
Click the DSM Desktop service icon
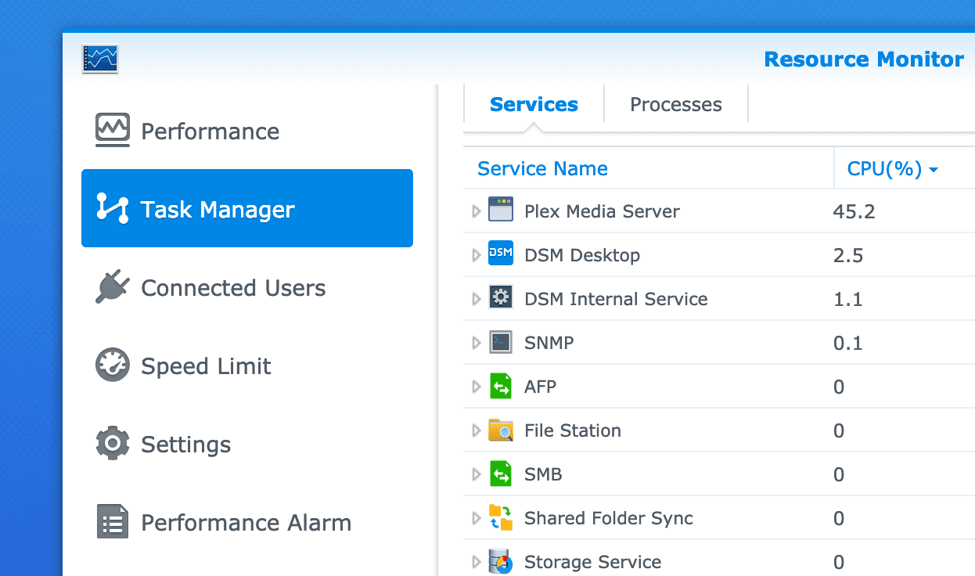(501, 254)
